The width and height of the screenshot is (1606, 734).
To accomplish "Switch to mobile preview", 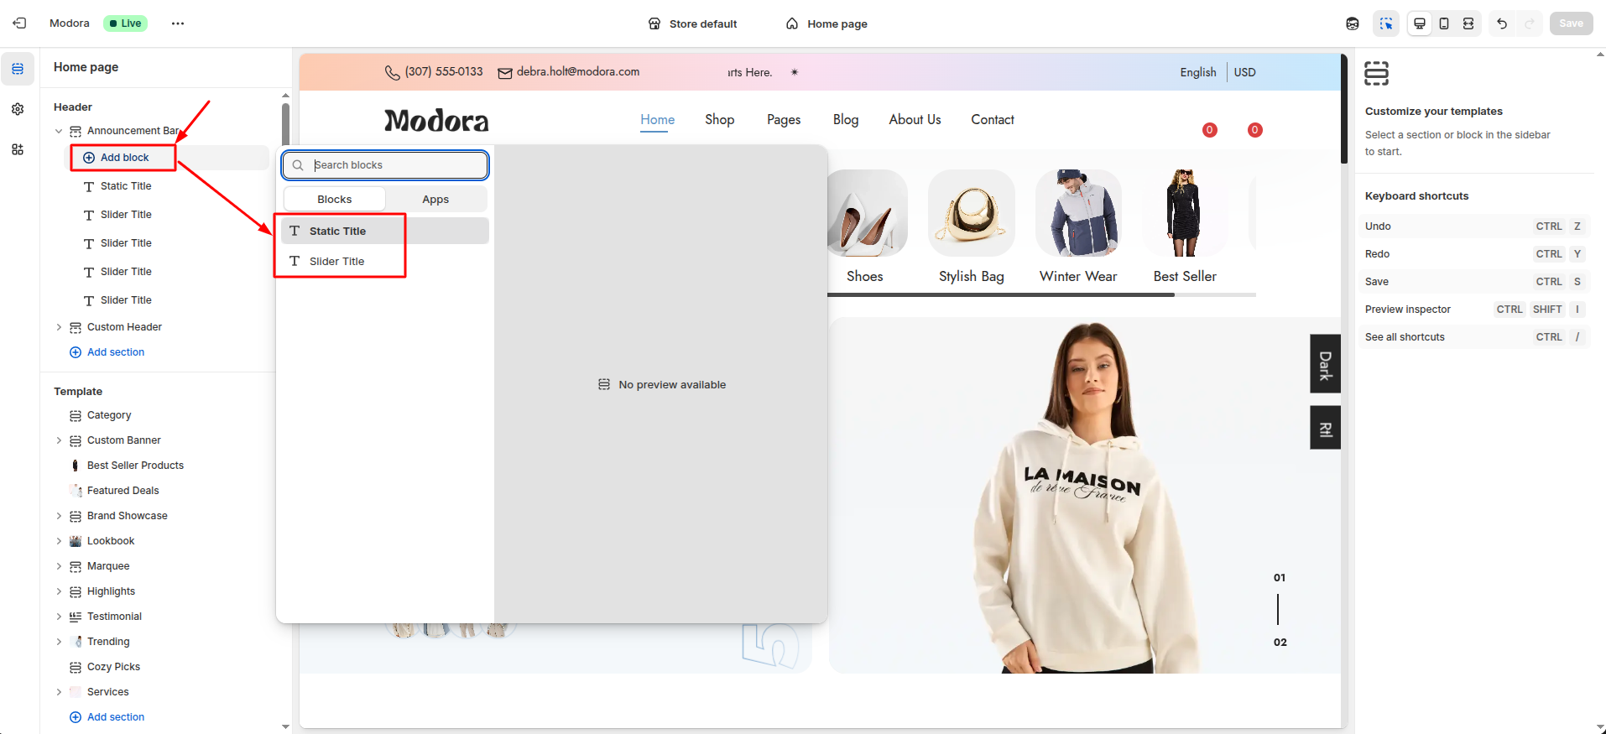I will coord(1444,23).
